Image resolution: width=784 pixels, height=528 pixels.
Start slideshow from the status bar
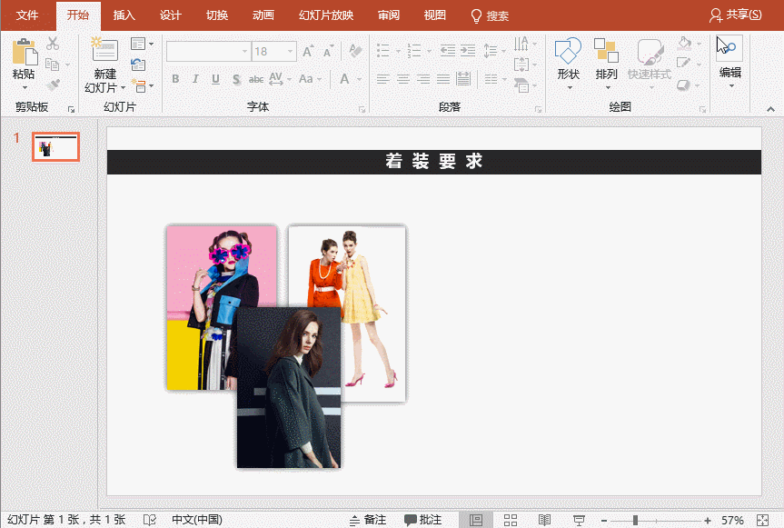(578, 520)
